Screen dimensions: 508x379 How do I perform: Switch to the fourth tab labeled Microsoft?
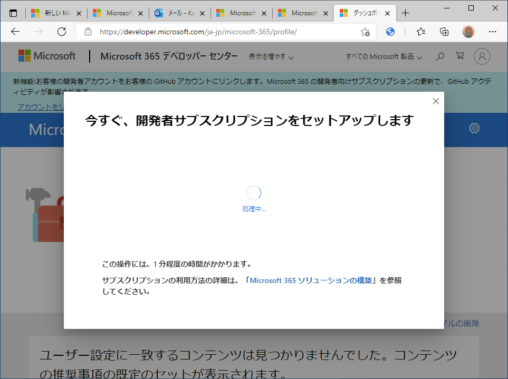pyautogui.click(x=241, y=13)
